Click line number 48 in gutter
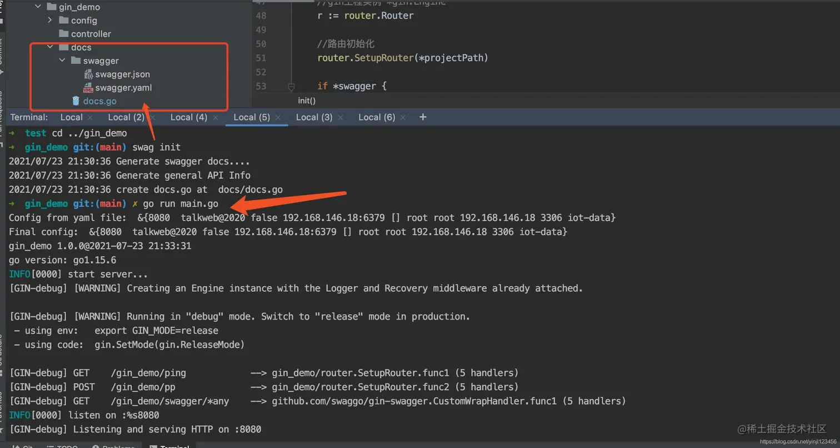The height and width of the screenshot is (448, 840). 261,16
